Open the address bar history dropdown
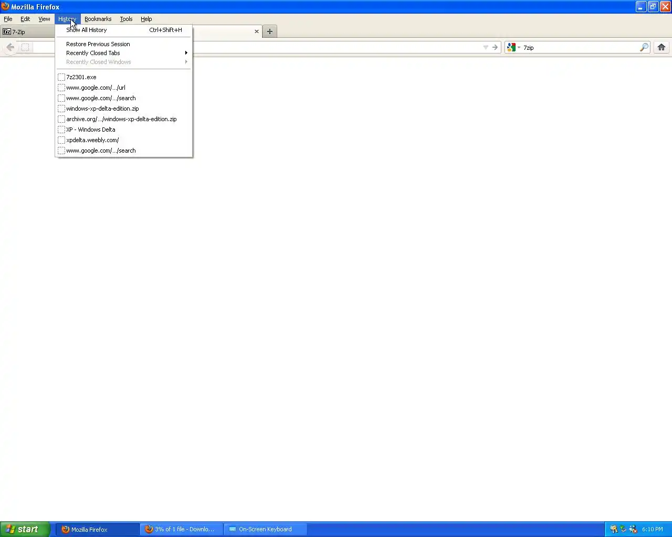The width and height of the screenshot is (672, 537). 486,47
